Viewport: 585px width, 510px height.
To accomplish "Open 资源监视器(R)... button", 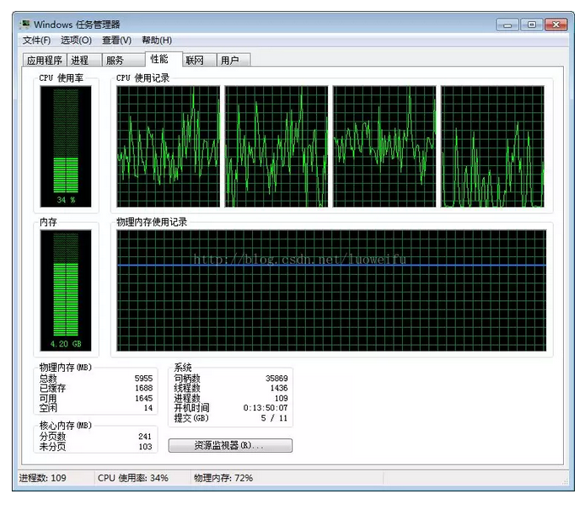I will click(230, 445).
